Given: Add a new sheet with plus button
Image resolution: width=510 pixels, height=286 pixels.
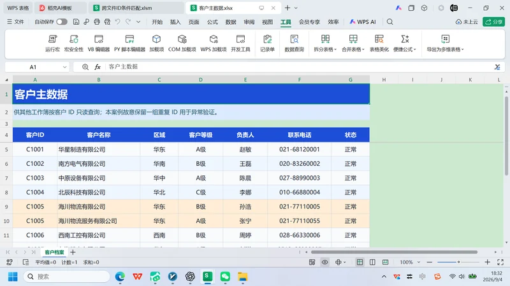Looking at the screenshot, I should point(73,252).
